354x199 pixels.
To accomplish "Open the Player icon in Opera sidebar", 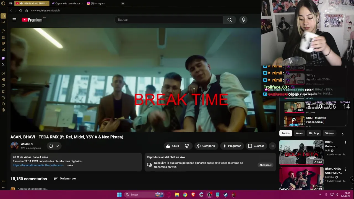I will coord(3,74).
